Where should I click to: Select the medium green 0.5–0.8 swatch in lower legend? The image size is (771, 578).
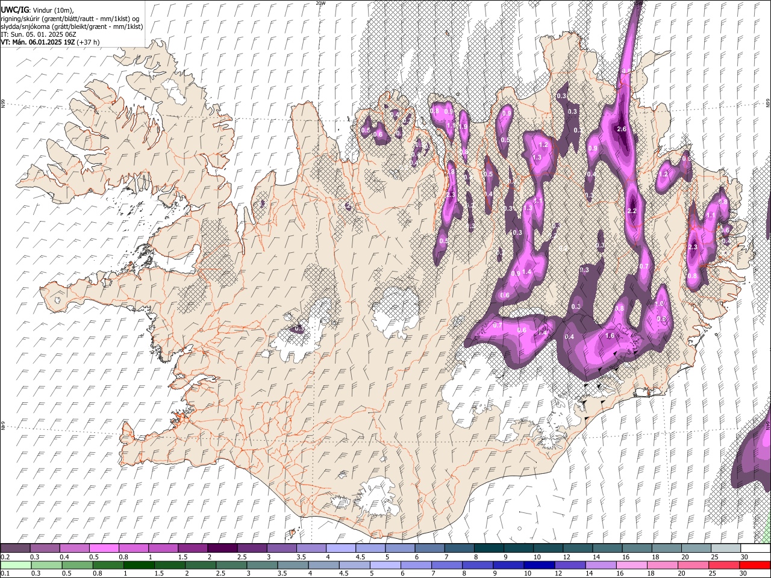point(77,565)
